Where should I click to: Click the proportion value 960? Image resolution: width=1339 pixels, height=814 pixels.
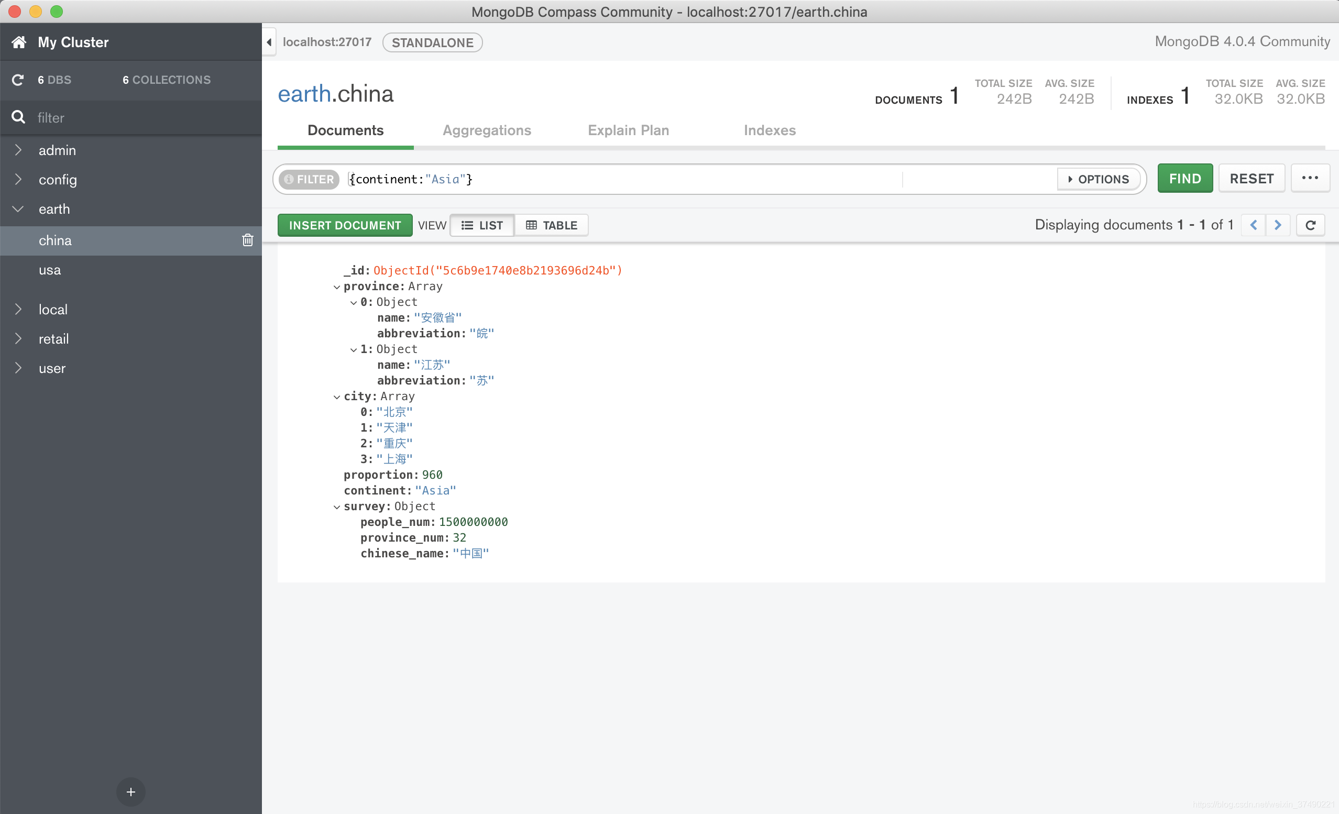432,475
